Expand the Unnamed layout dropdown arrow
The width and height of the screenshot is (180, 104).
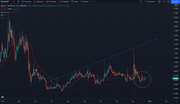click(x=156, y=2)
